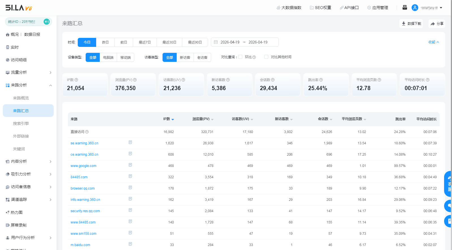Image resolution: width=452 pixels, height=250 pixels.
Task: Select 移动端 device type filter
Action: pos(126,57)
